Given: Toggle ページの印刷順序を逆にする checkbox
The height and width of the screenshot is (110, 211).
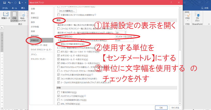Looking at the screenshot, I should click(x=59, y=100).
